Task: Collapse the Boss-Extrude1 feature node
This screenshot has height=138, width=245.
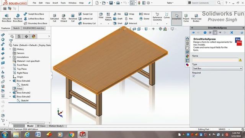Action: pyautogui.click(x=10, y=81)
